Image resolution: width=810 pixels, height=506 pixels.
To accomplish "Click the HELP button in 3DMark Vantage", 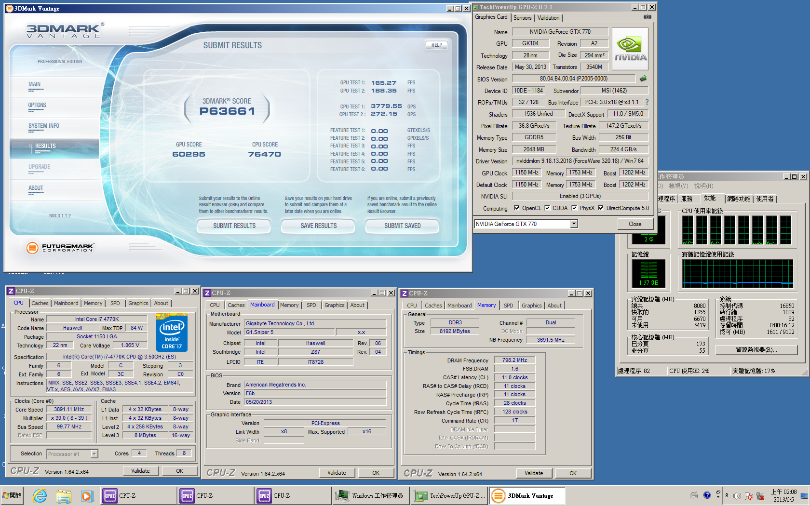I will (437, 45).
